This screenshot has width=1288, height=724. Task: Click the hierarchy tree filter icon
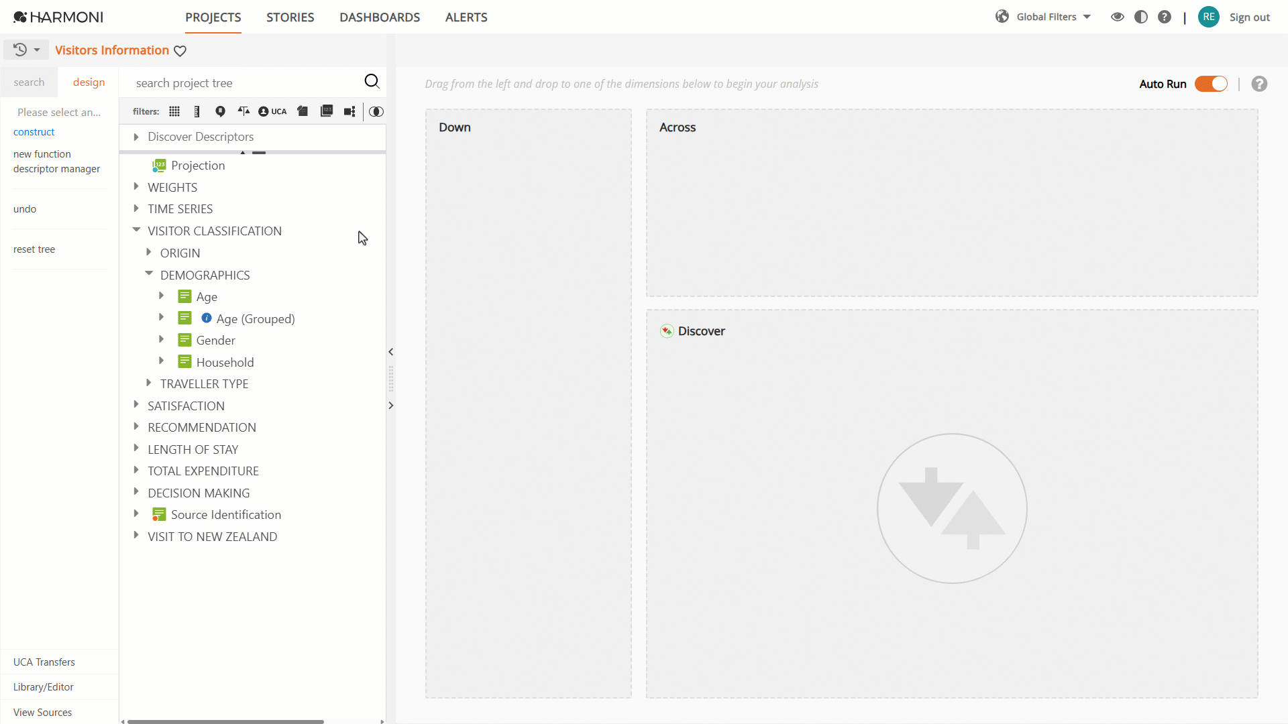tap(350, 111)
